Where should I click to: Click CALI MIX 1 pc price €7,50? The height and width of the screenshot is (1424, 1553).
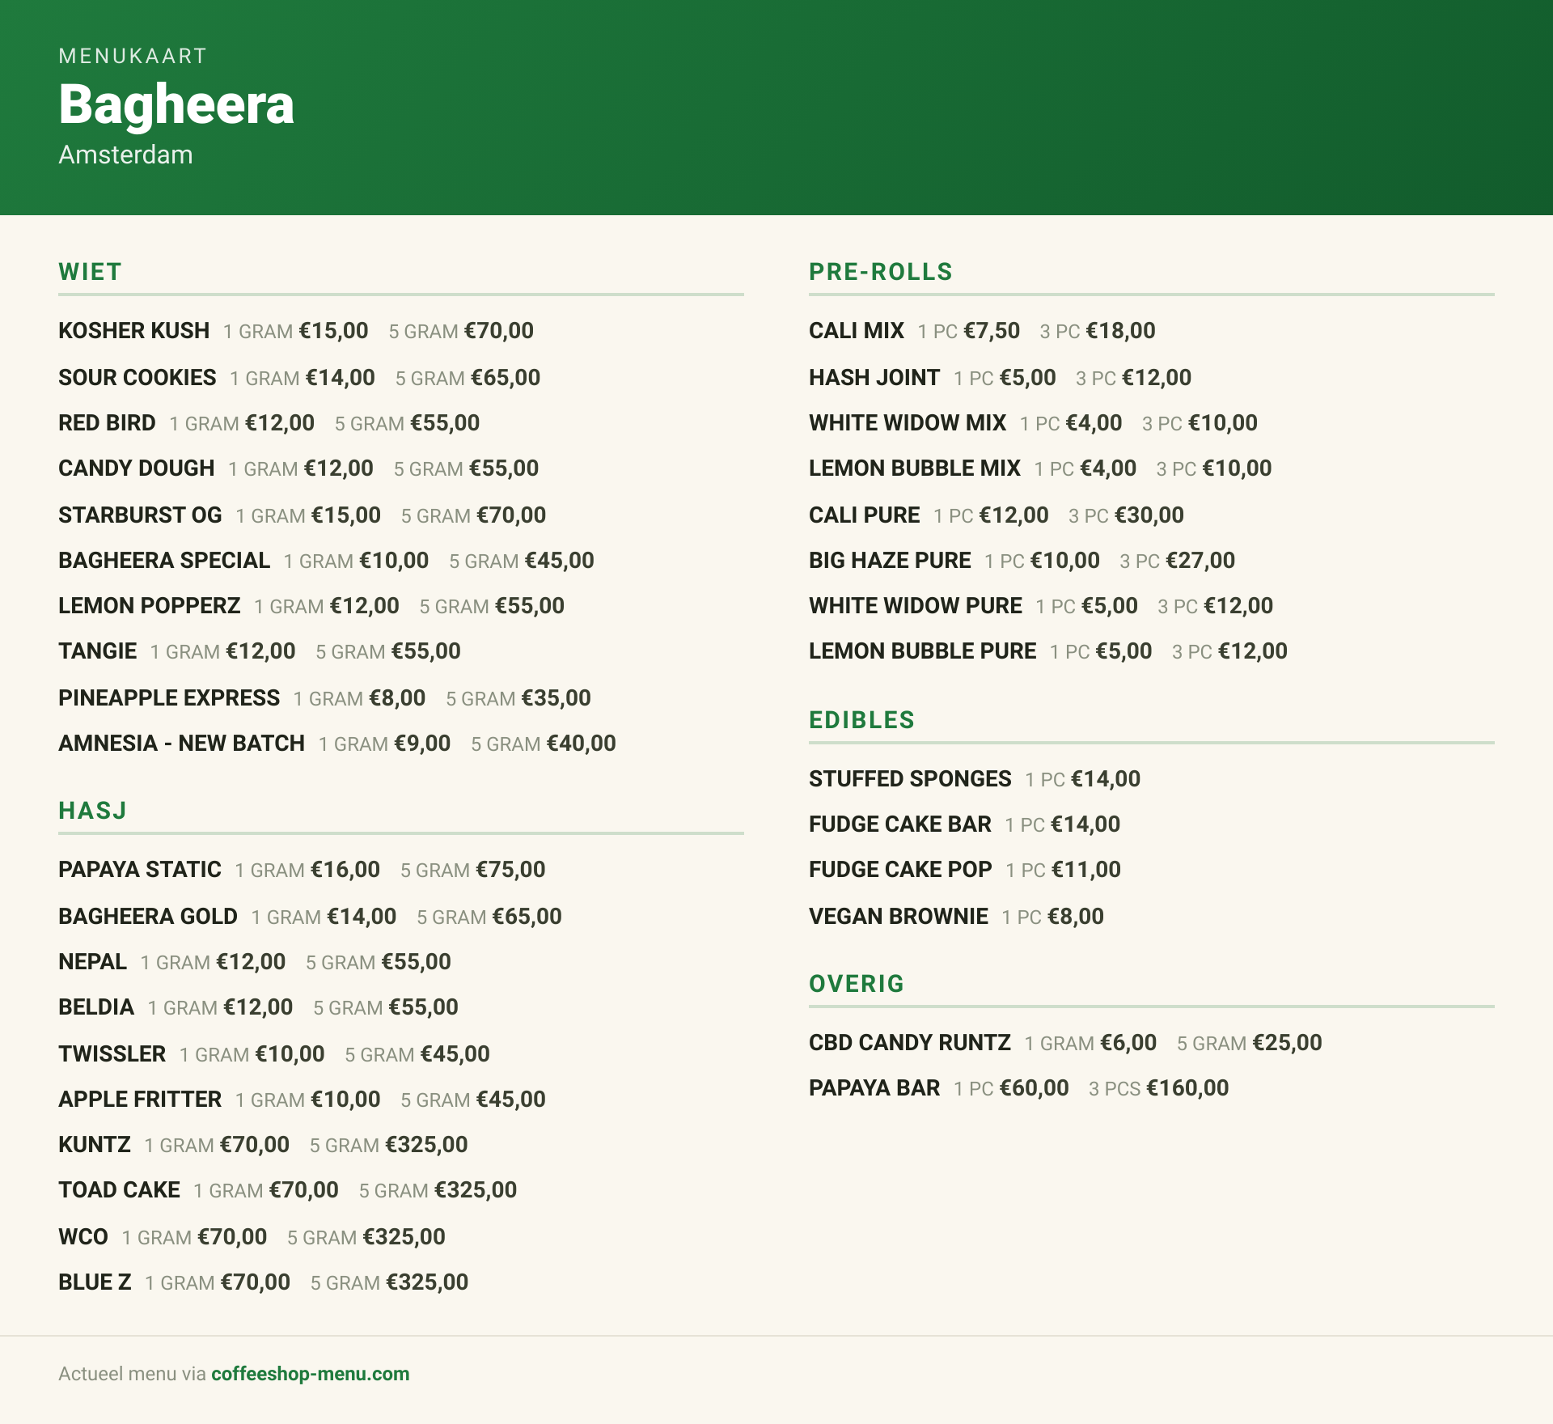[992, 331]
